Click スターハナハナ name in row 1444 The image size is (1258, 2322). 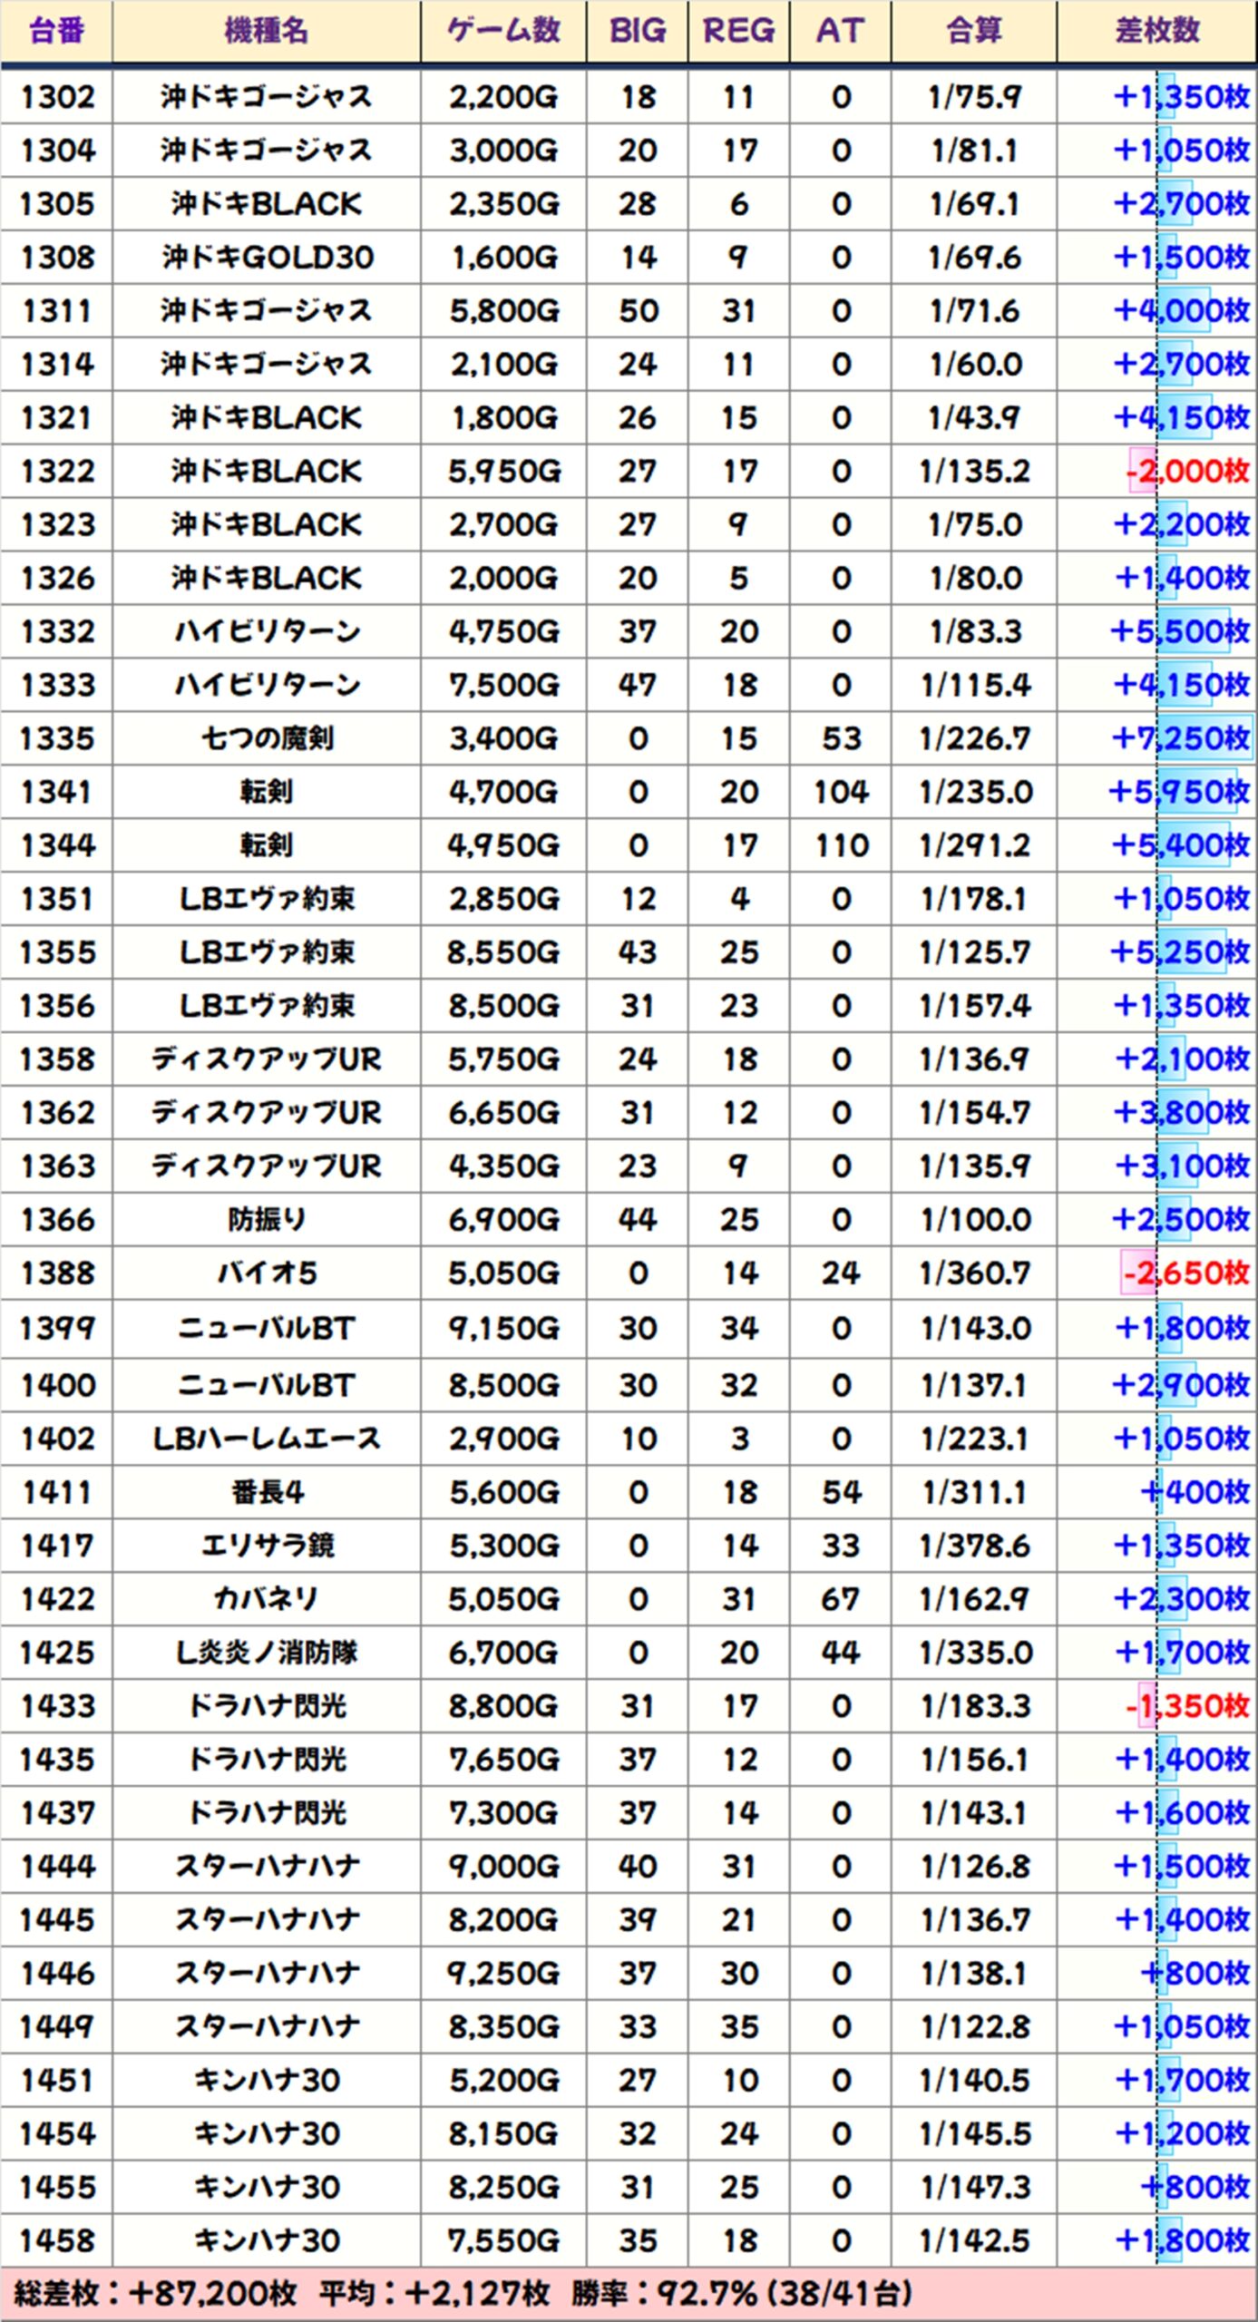(x=267, y=1868)
